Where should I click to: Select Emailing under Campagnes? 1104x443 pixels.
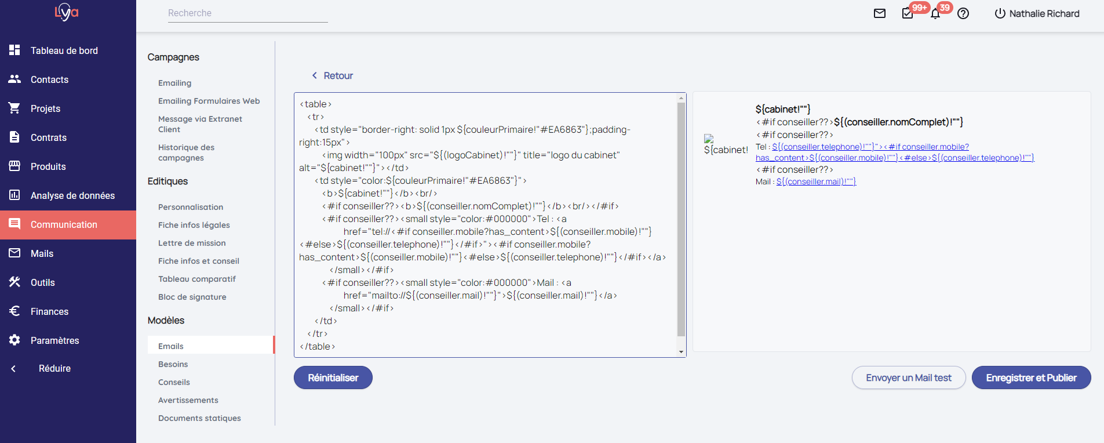(174, 83)
